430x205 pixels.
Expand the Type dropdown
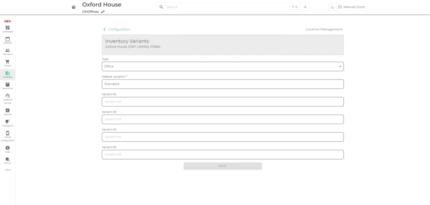pos(223,67)
